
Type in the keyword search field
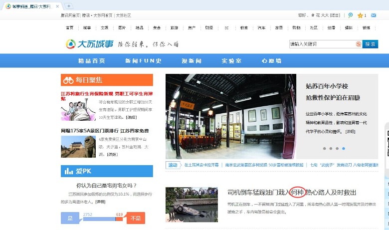[322, 44]
